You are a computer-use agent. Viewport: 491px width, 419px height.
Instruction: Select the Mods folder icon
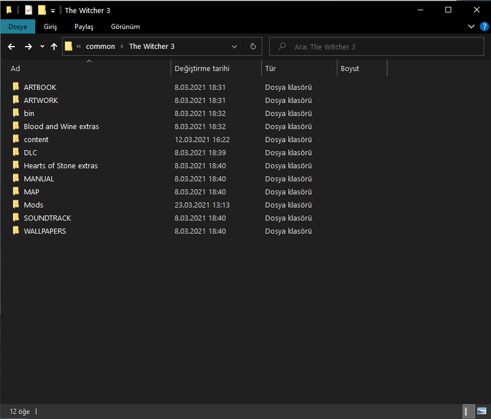16,204
